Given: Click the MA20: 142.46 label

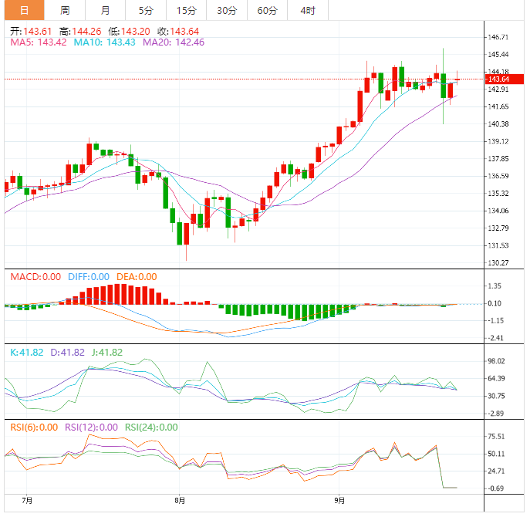Looking at the screenshot, I should coord(174,42).
